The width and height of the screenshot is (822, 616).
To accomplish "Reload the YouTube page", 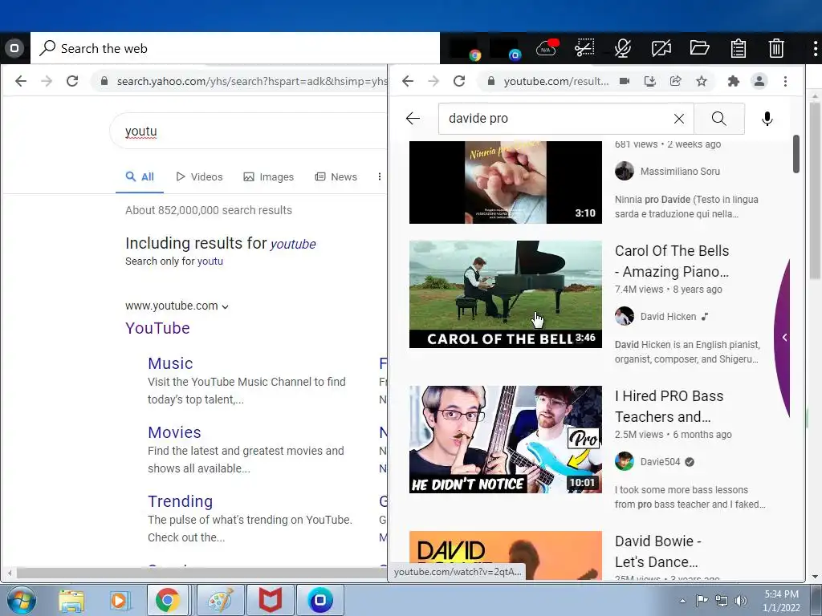I will coord(459,81).
